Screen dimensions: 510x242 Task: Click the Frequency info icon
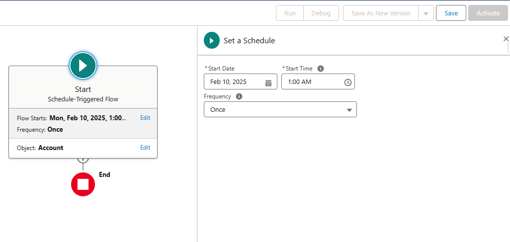coord(239,96)
